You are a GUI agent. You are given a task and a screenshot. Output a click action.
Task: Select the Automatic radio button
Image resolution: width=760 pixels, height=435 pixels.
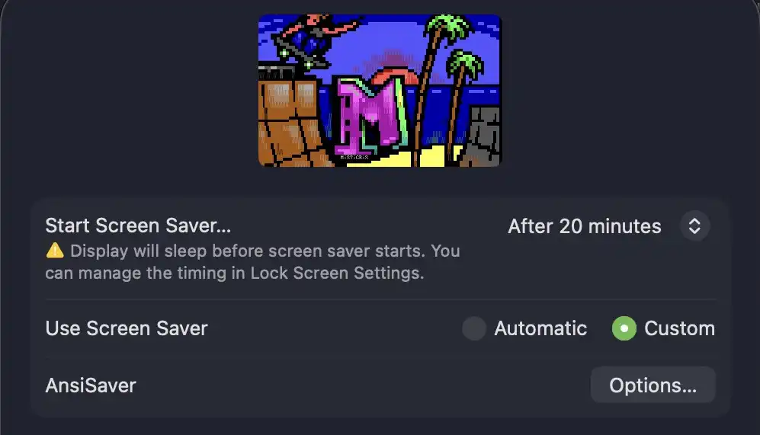click(x=474, y=328)
